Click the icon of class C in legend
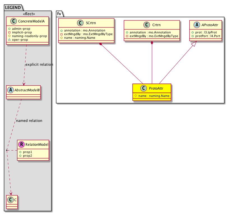 click(x=10, y=200)
